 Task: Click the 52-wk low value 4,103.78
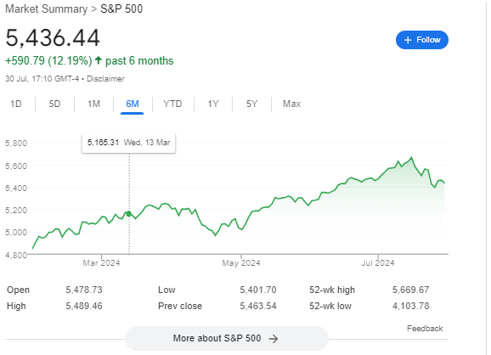410,306
